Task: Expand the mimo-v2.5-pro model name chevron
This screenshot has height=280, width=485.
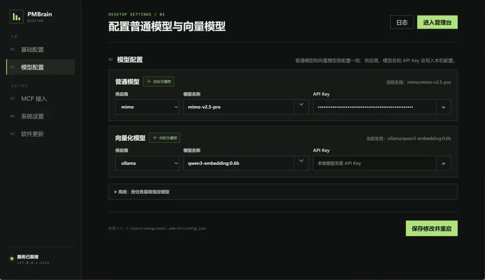Action: 301,105
